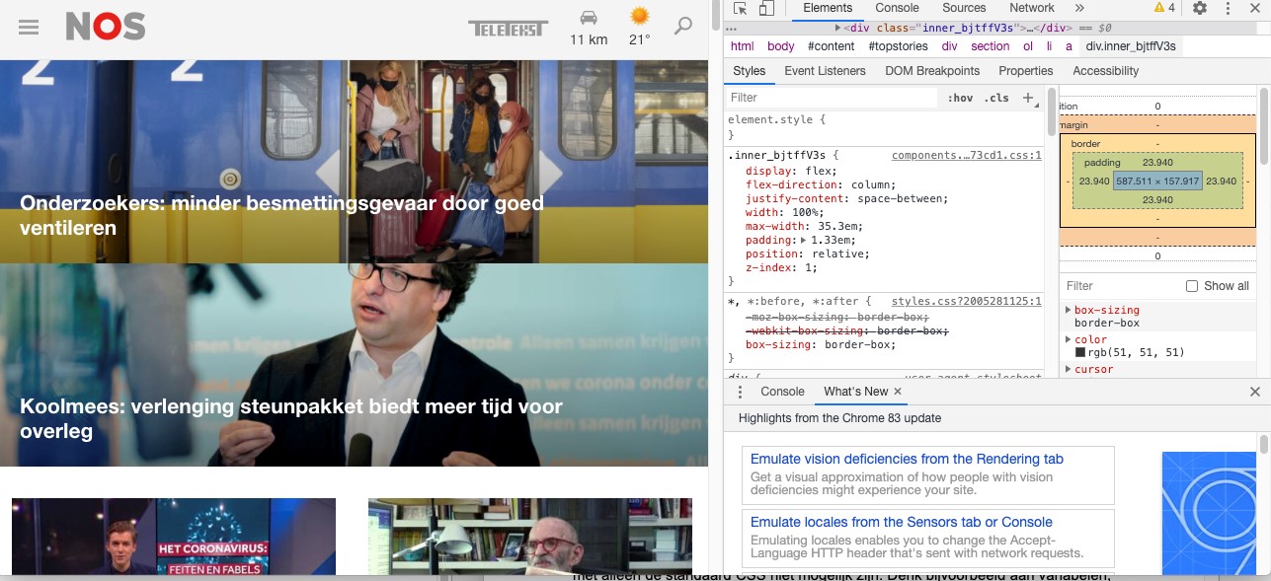Open the components…73cd1.css:1 source link
Screen dimensions: 1271x581
pos(966,156)
